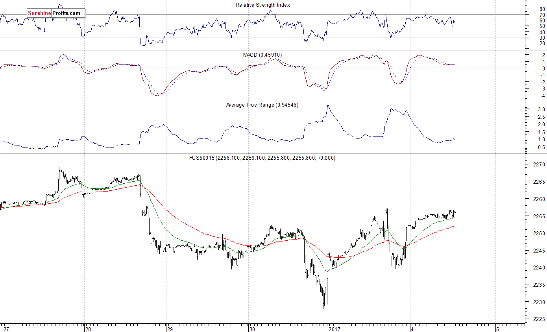Image resolution: width=547 pixels, height=332 pixels.
Task: Click date label 27 on time axis
Action: [6, 329]
